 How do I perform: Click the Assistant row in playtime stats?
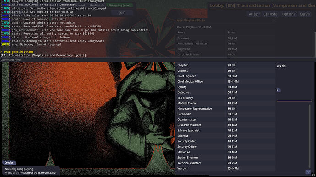(225, 38)
